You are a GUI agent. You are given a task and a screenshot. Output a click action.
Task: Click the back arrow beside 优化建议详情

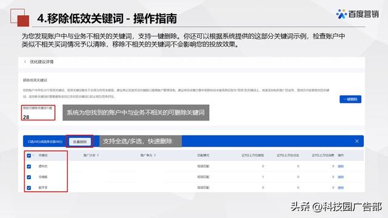25,62
